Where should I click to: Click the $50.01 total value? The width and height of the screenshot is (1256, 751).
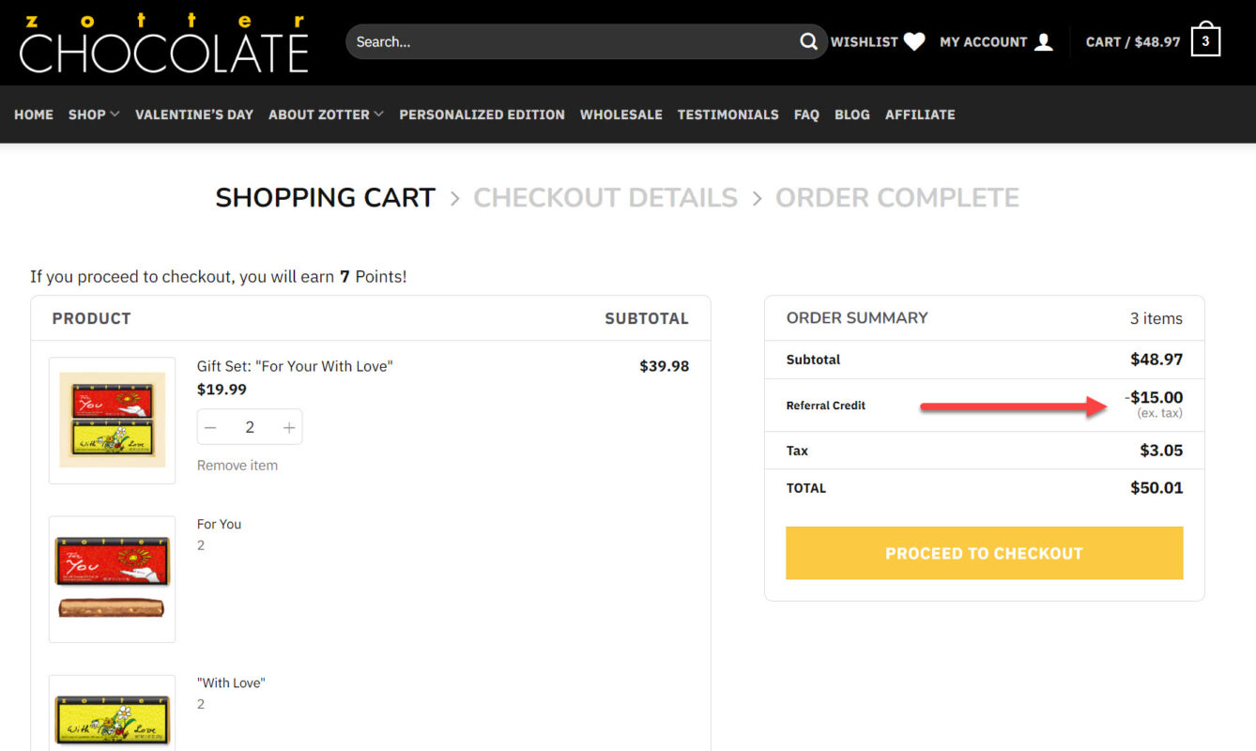click(x=1156, y=488)
